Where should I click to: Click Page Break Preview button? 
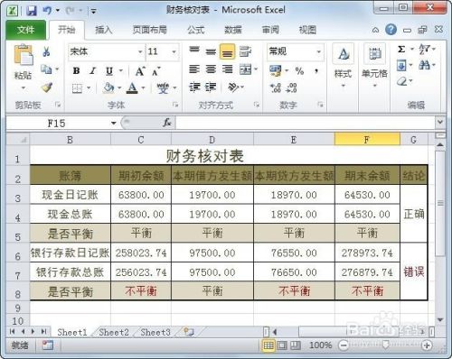coord(296,345)
